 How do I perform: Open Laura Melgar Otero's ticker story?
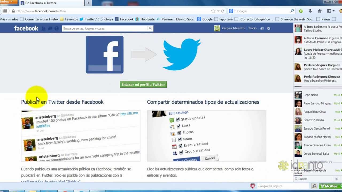click(x=318, y=53)
